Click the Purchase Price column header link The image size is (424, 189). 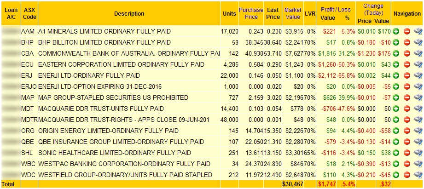coord(251,13)
